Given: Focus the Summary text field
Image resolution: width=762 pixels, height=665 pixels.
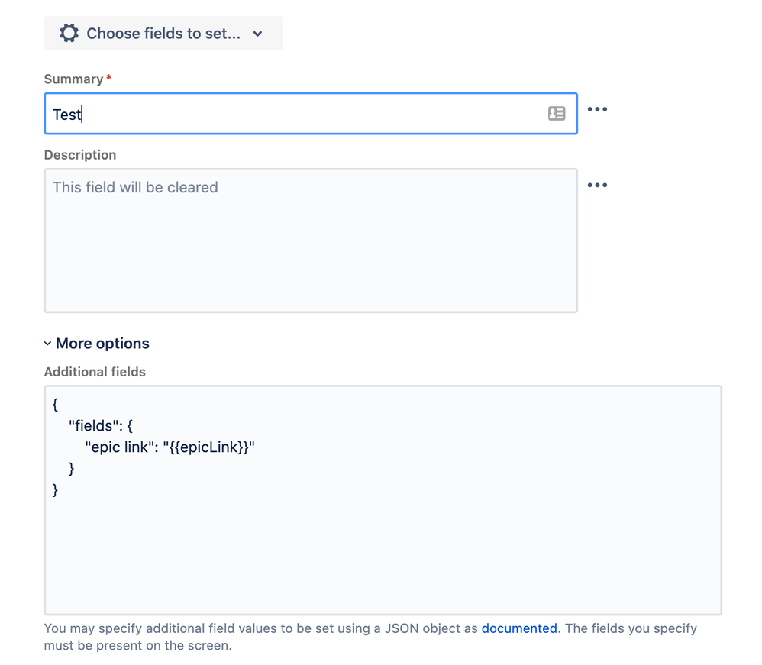Looking at the screenshot, I should pyautogui.click(x=311, y=113).
